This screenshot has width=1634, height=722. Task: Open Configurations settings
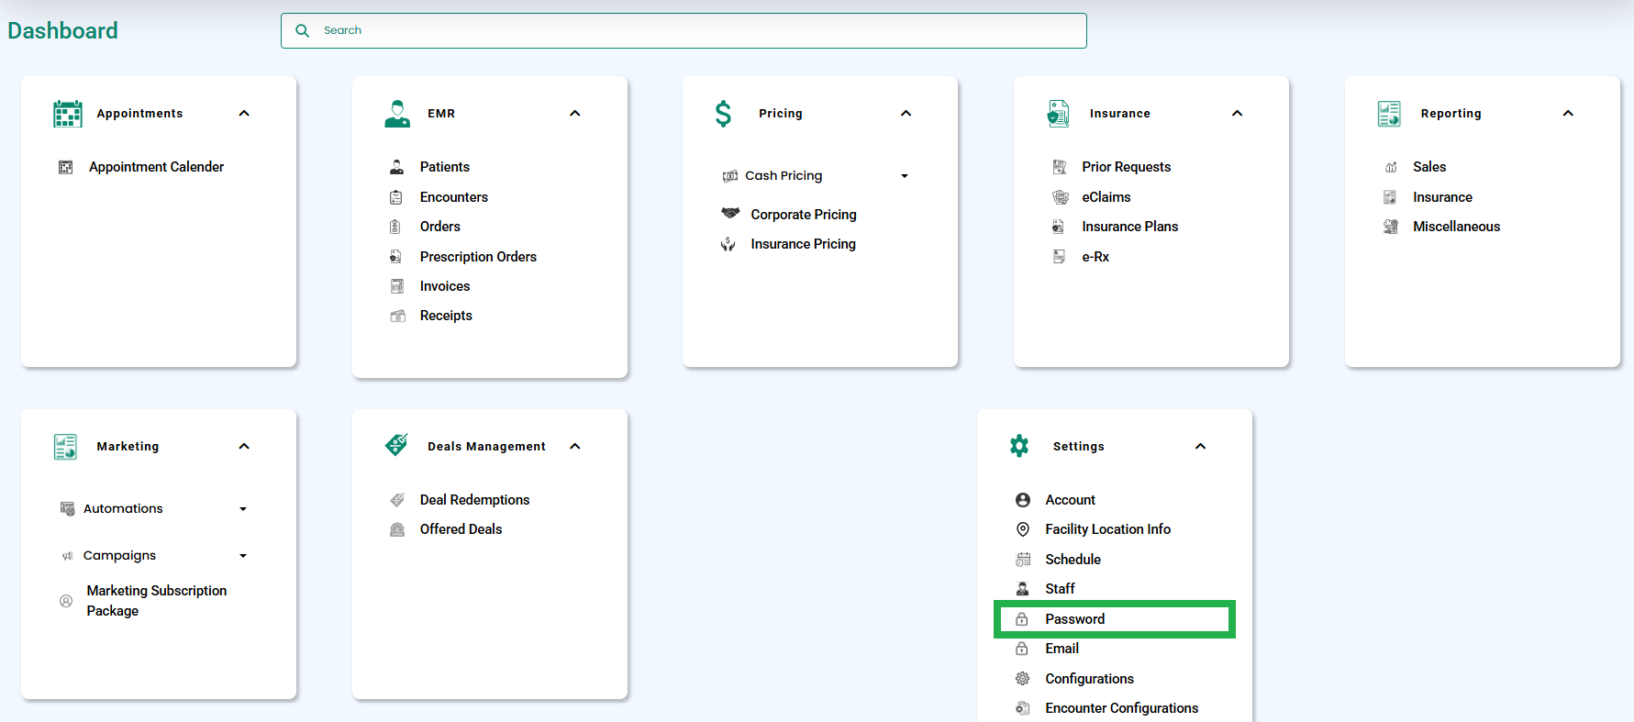1090,679
